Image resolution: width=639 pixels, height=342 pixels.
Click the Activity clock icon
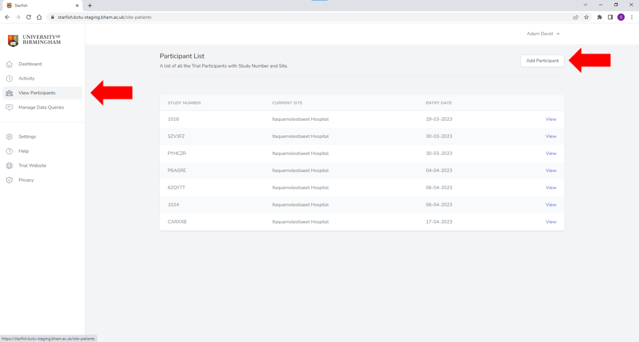pyautogui.click(x=9, y=79)
